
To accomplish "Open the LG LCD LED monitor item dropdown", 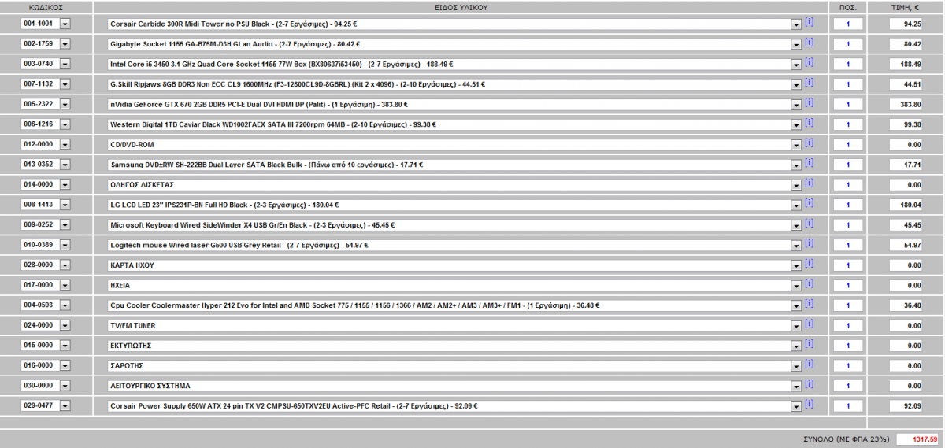I will coord(795,205).
